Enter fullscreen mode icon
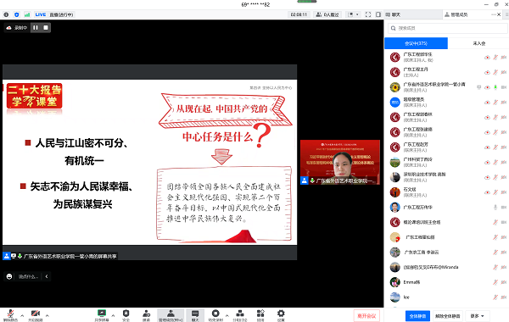This screenshot has height=322, width=509. [x=368, y=14]
